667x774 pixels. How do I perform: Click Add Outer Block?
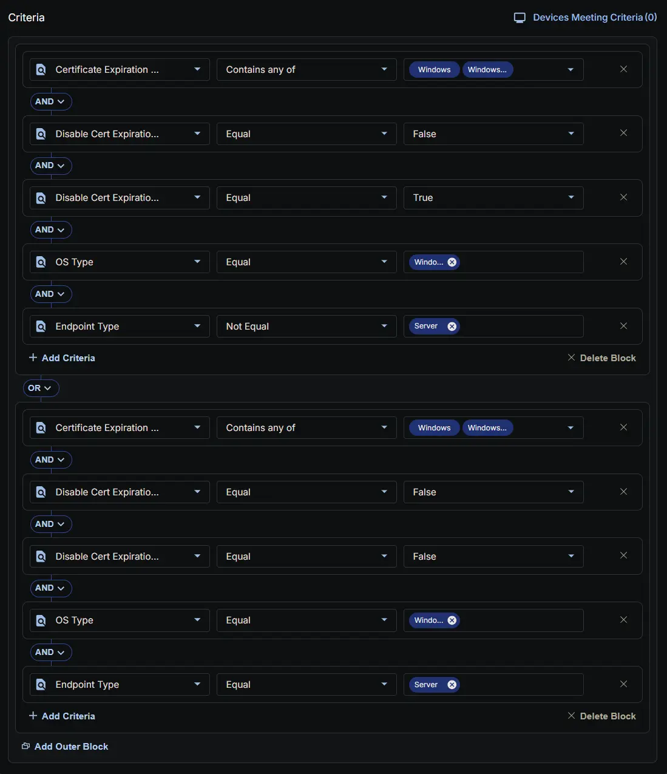click(71, 747)
